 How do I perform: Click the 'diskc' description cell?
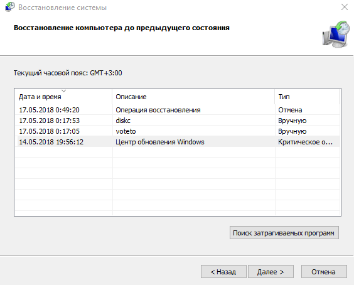pos(123,121)
